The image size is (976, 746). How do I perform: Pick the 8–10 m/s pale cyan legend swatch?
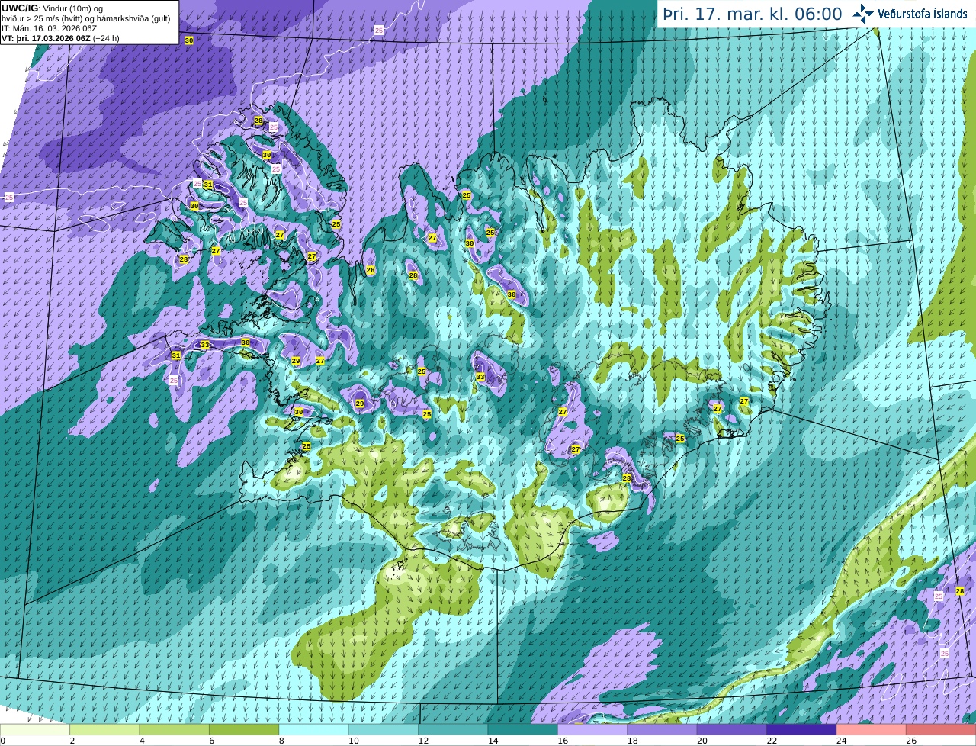click(x=313, y=730)
